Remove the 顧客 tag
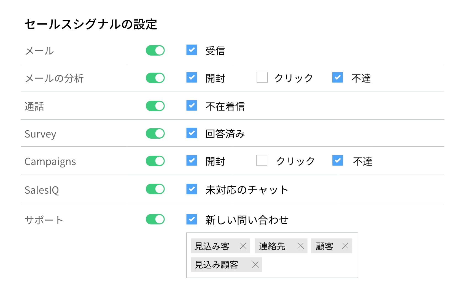This screenshot has width=463, height=291. [345, 246]
